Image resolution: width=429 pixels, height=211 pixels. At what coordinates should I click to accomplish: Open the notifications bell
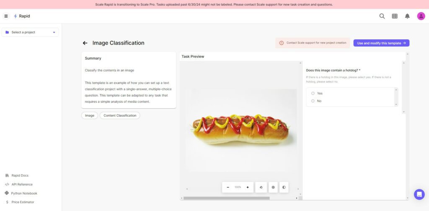tap(407, 16)
